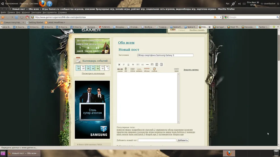Screen dimensions: 280x157
Task: Apply strikethrough formatting in post editor
Action: point(133,64)
